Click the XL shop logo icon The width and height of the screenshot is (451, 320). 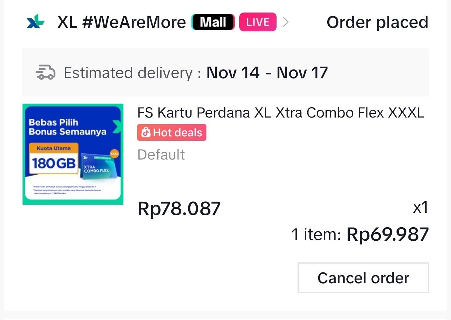point(35,22)
